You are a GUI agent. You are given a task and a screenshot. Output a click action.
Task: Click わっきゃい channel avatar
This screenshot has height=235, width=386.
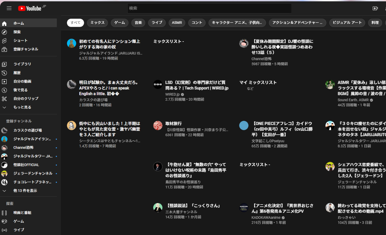(x=330, y=208)
